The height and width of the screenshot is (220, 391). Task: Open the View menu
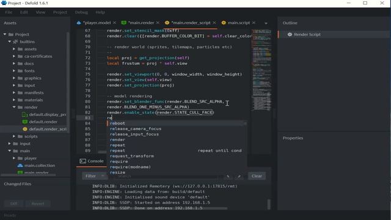click(40, 12)
